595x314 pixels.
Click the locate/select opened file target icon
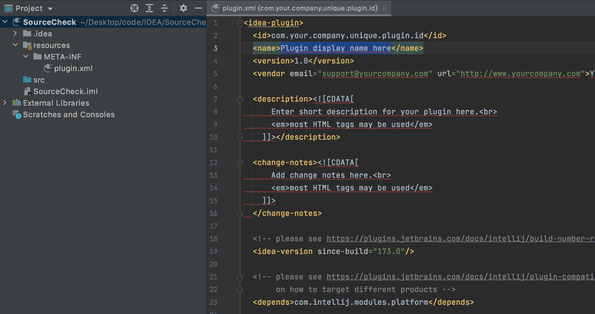coord(134,8)
